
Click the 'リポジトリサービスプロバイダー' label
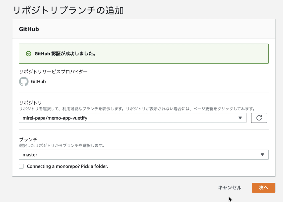tap(53, 72)
